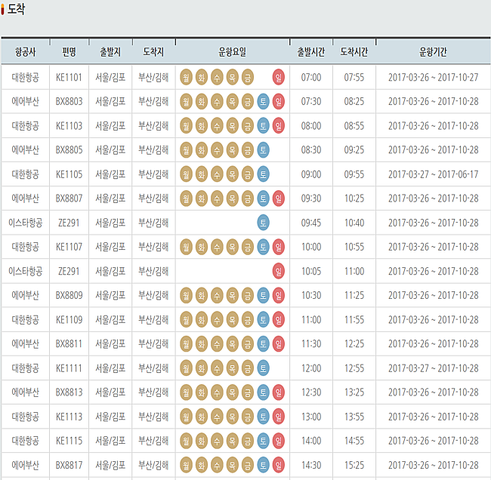Screen dimensions: 491x480
Task: Select flight number KE1113
Action: click(x=69, y=417)
